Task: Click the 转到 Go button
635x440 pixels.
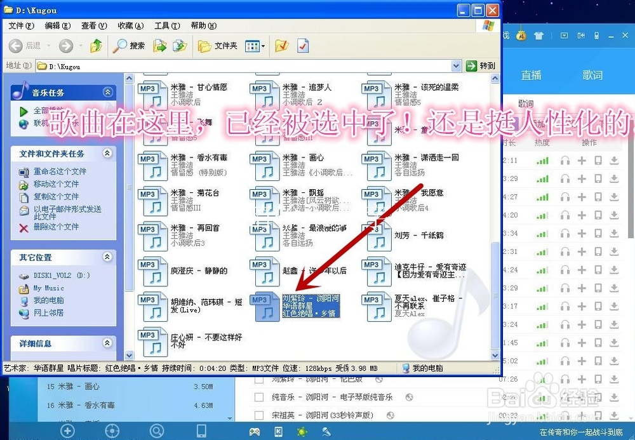Action: [481, 65]
